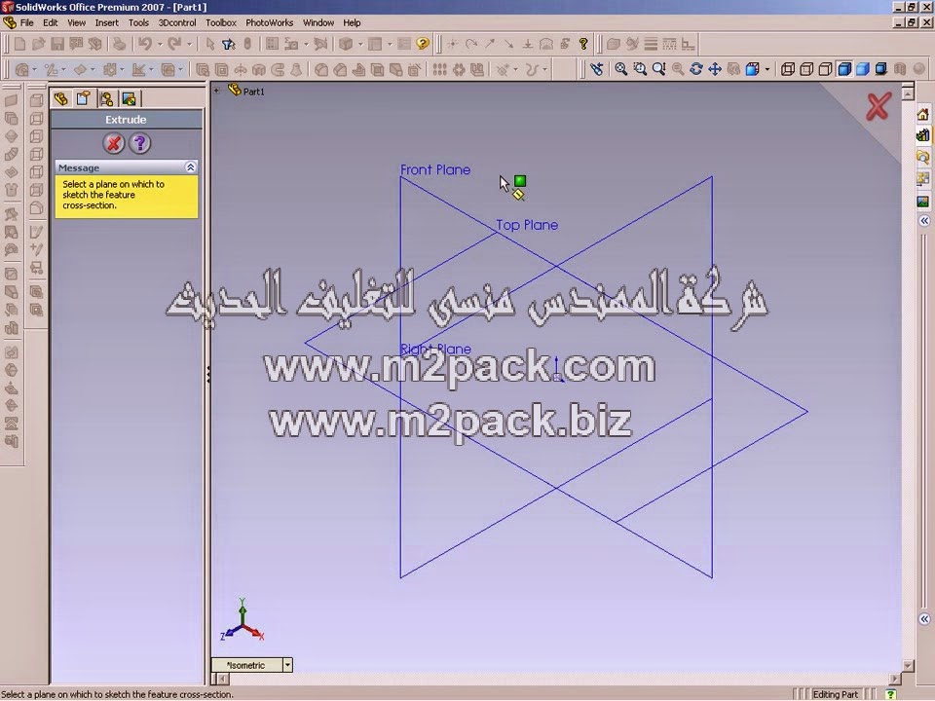Open the Insert menu
The height and width of the screenshot is (701, 935).
click(107, 22)
